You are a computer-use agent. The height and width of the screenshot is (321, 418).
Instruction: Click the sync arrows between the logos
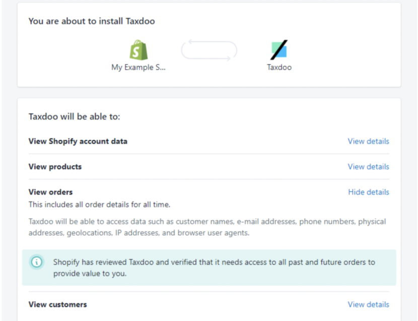tap(209, 50)
